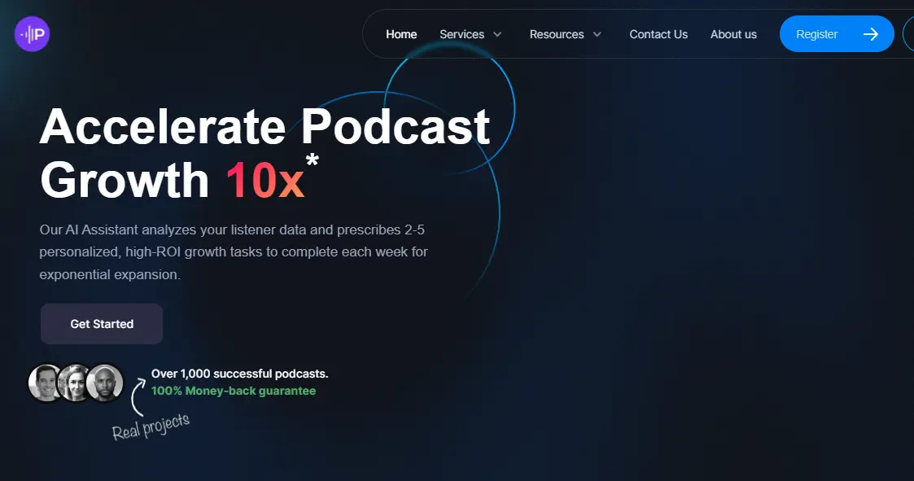Navigate to the About us section
The width and height of the screenshot is (914, 481).
733,34
